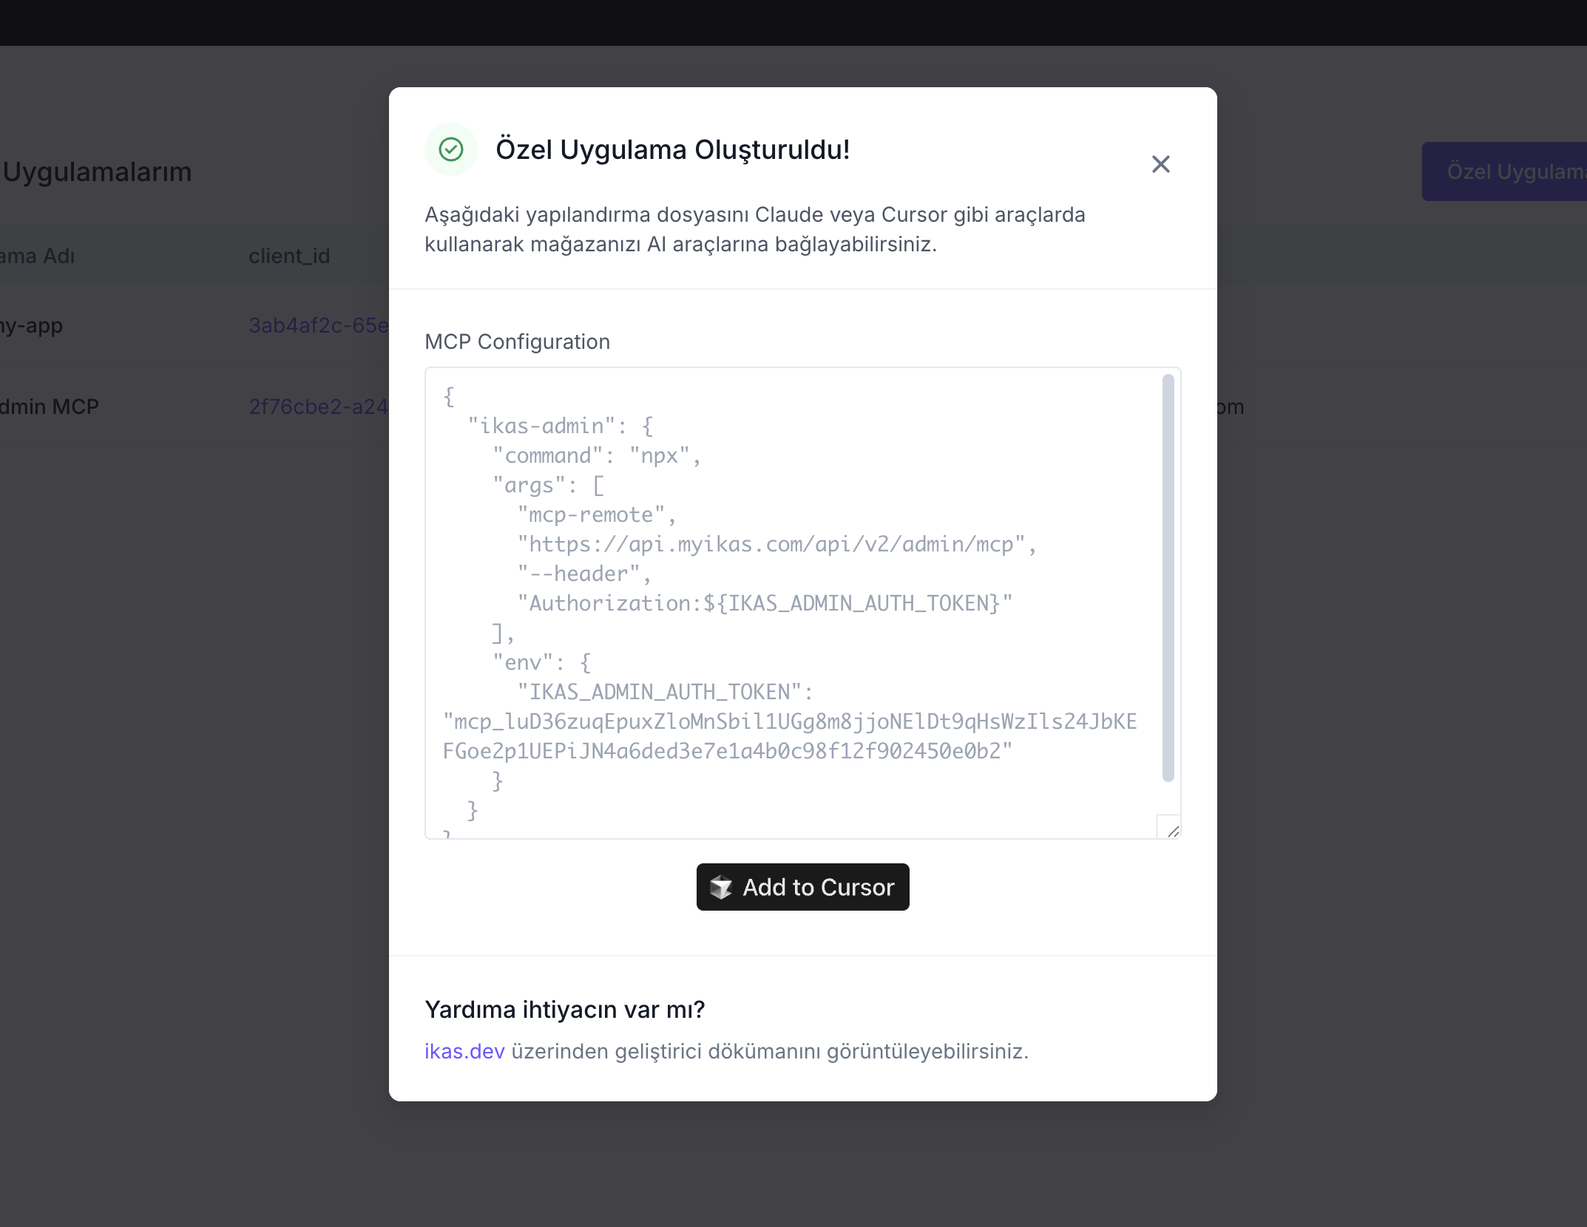
Task: Click the MCP config textarea scrollbar
Action: click(x=1168, y=577)
